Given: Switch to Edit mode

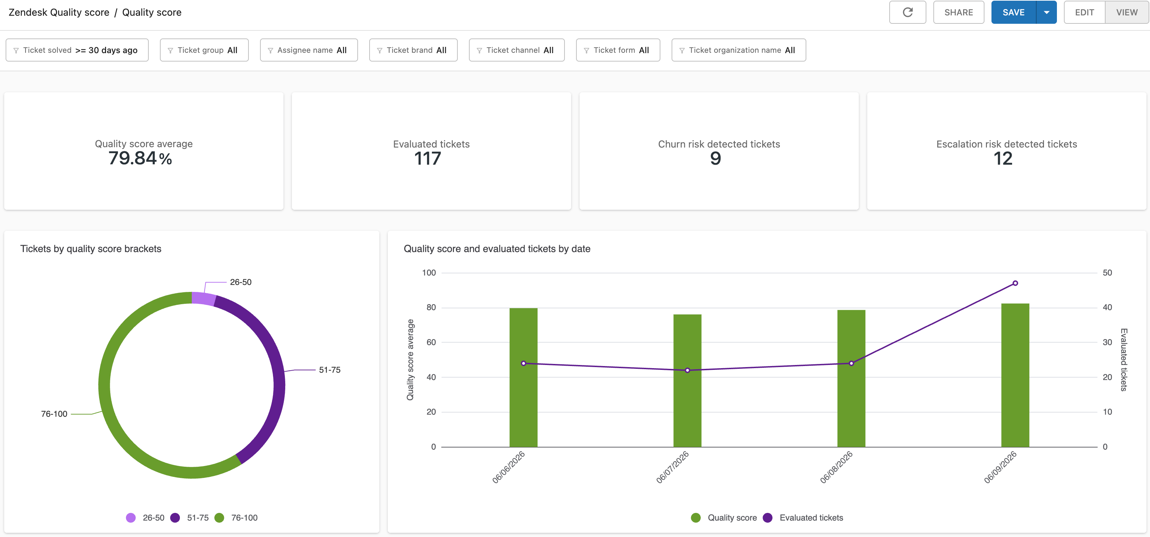Looking at the screenshot, I should pyautogui.click(x=1084, y=12).
